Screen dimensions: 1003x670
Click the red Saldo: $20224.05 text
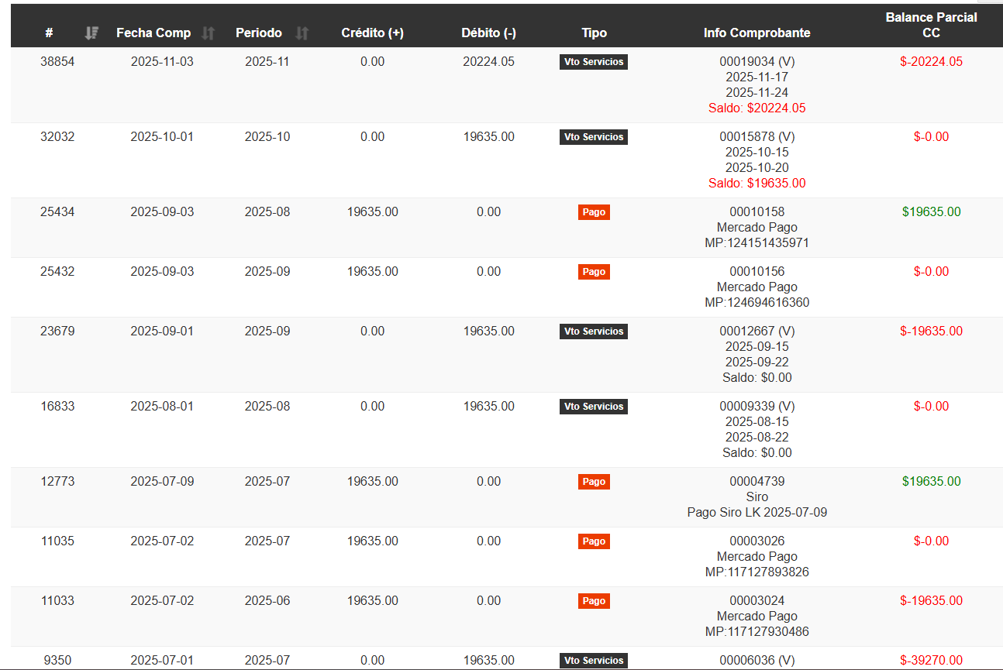tap(757, 108)
